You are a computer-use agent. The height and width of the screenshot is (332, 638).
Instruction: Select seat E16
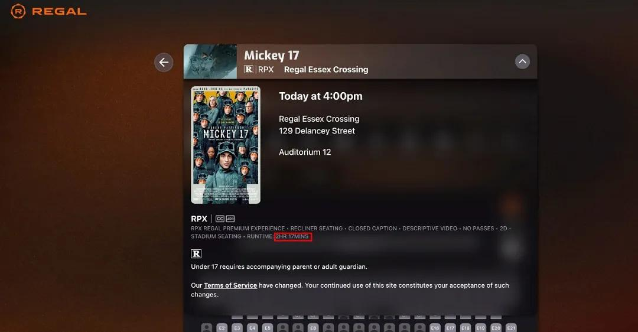pos(435,328)
